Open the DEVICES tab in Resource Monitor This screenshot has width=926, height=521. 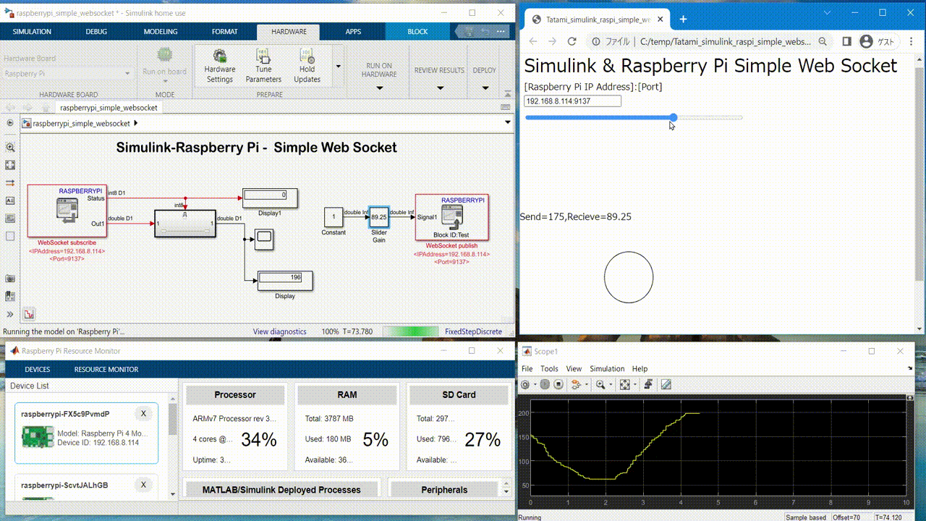(38, 369)
